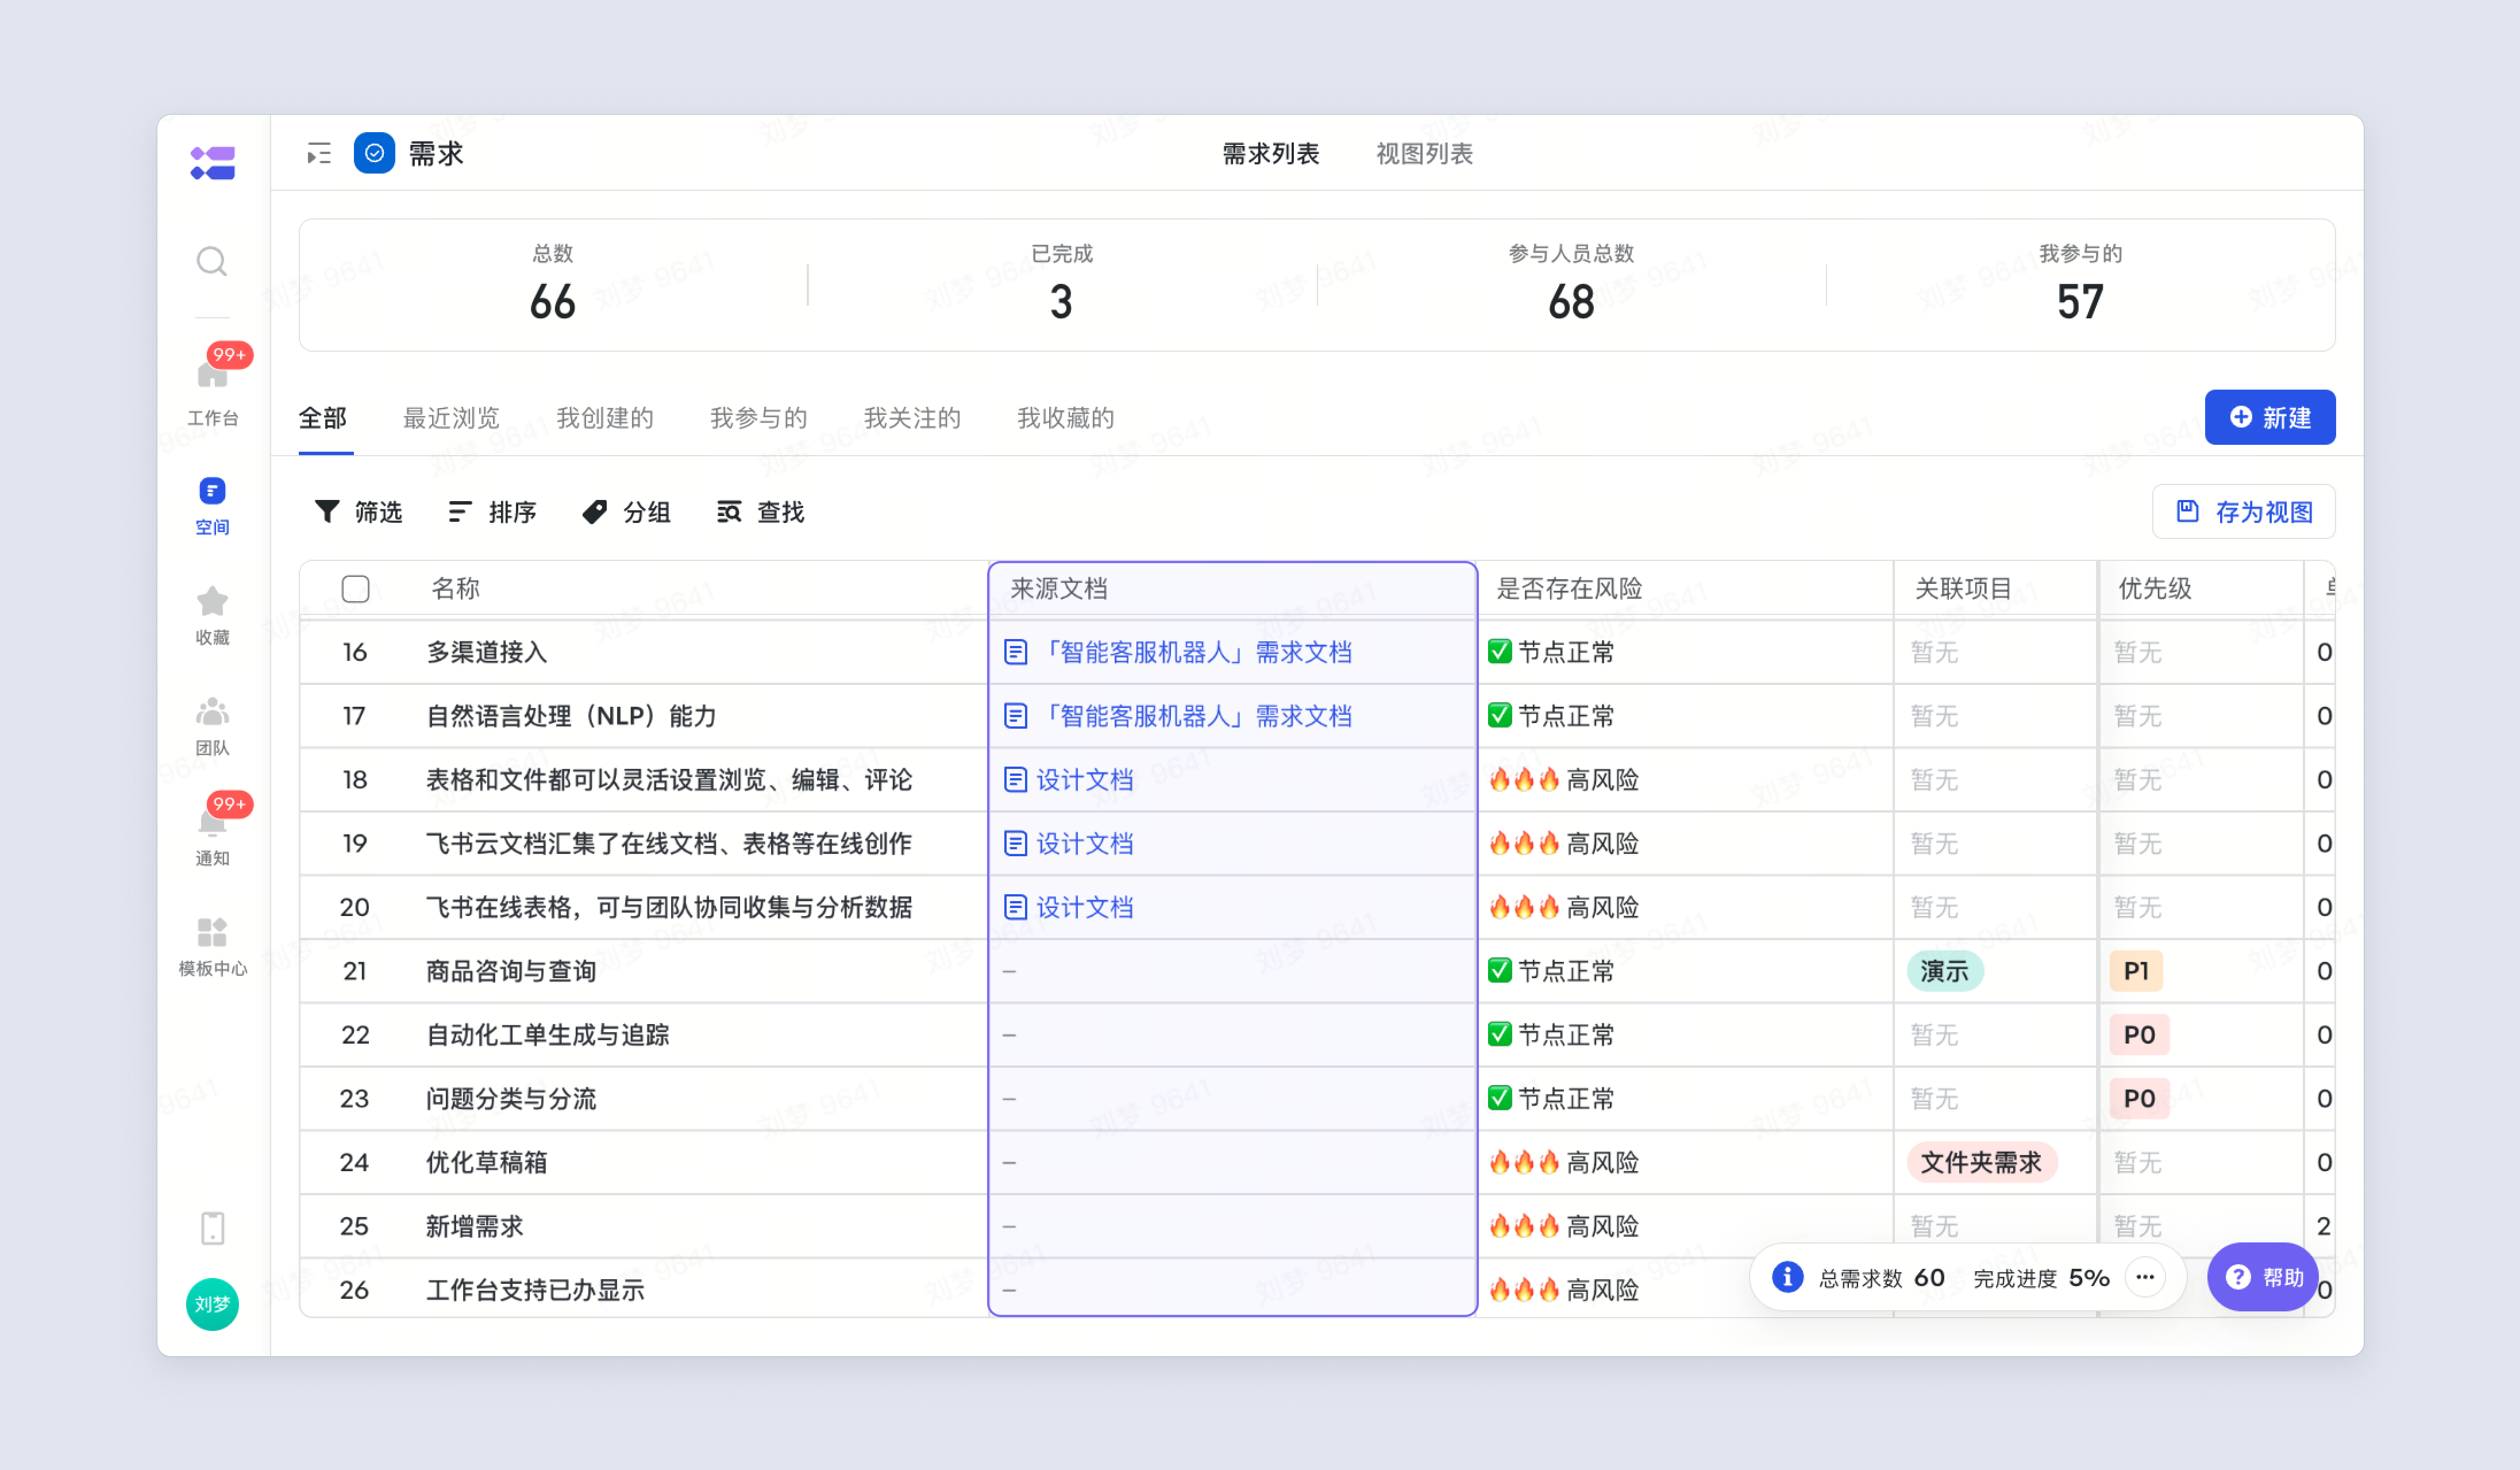
Task: Open requirement 问题分类与分流
Action: [511, 1098]
